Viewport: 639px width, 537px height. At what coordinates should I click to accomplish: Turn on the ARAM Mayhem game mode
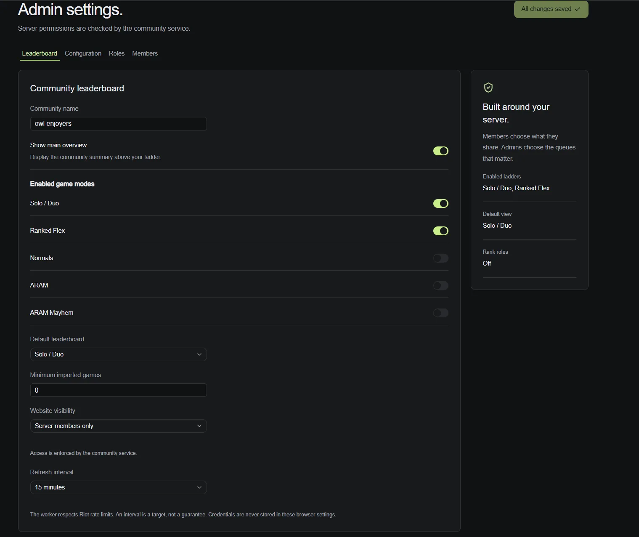coord(440,313)
